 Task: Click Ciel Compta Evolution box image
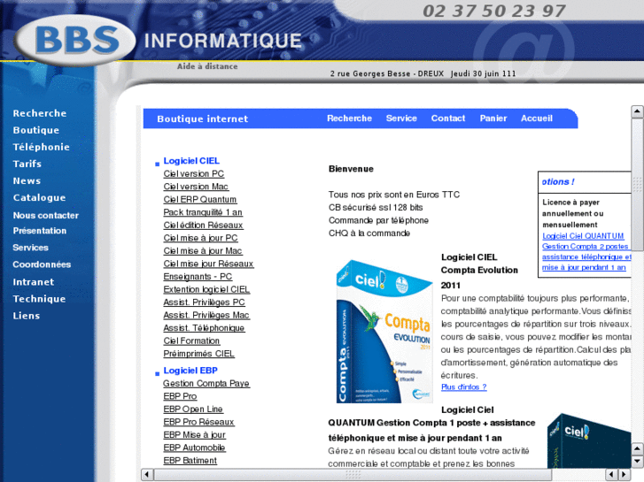click(384, 332)
